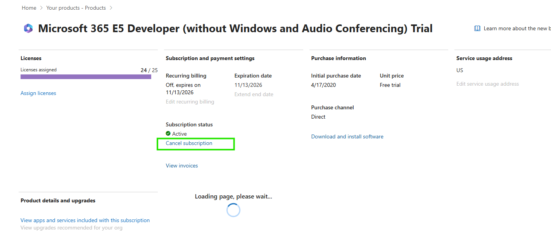Click Edit recurring billing link

190,102
